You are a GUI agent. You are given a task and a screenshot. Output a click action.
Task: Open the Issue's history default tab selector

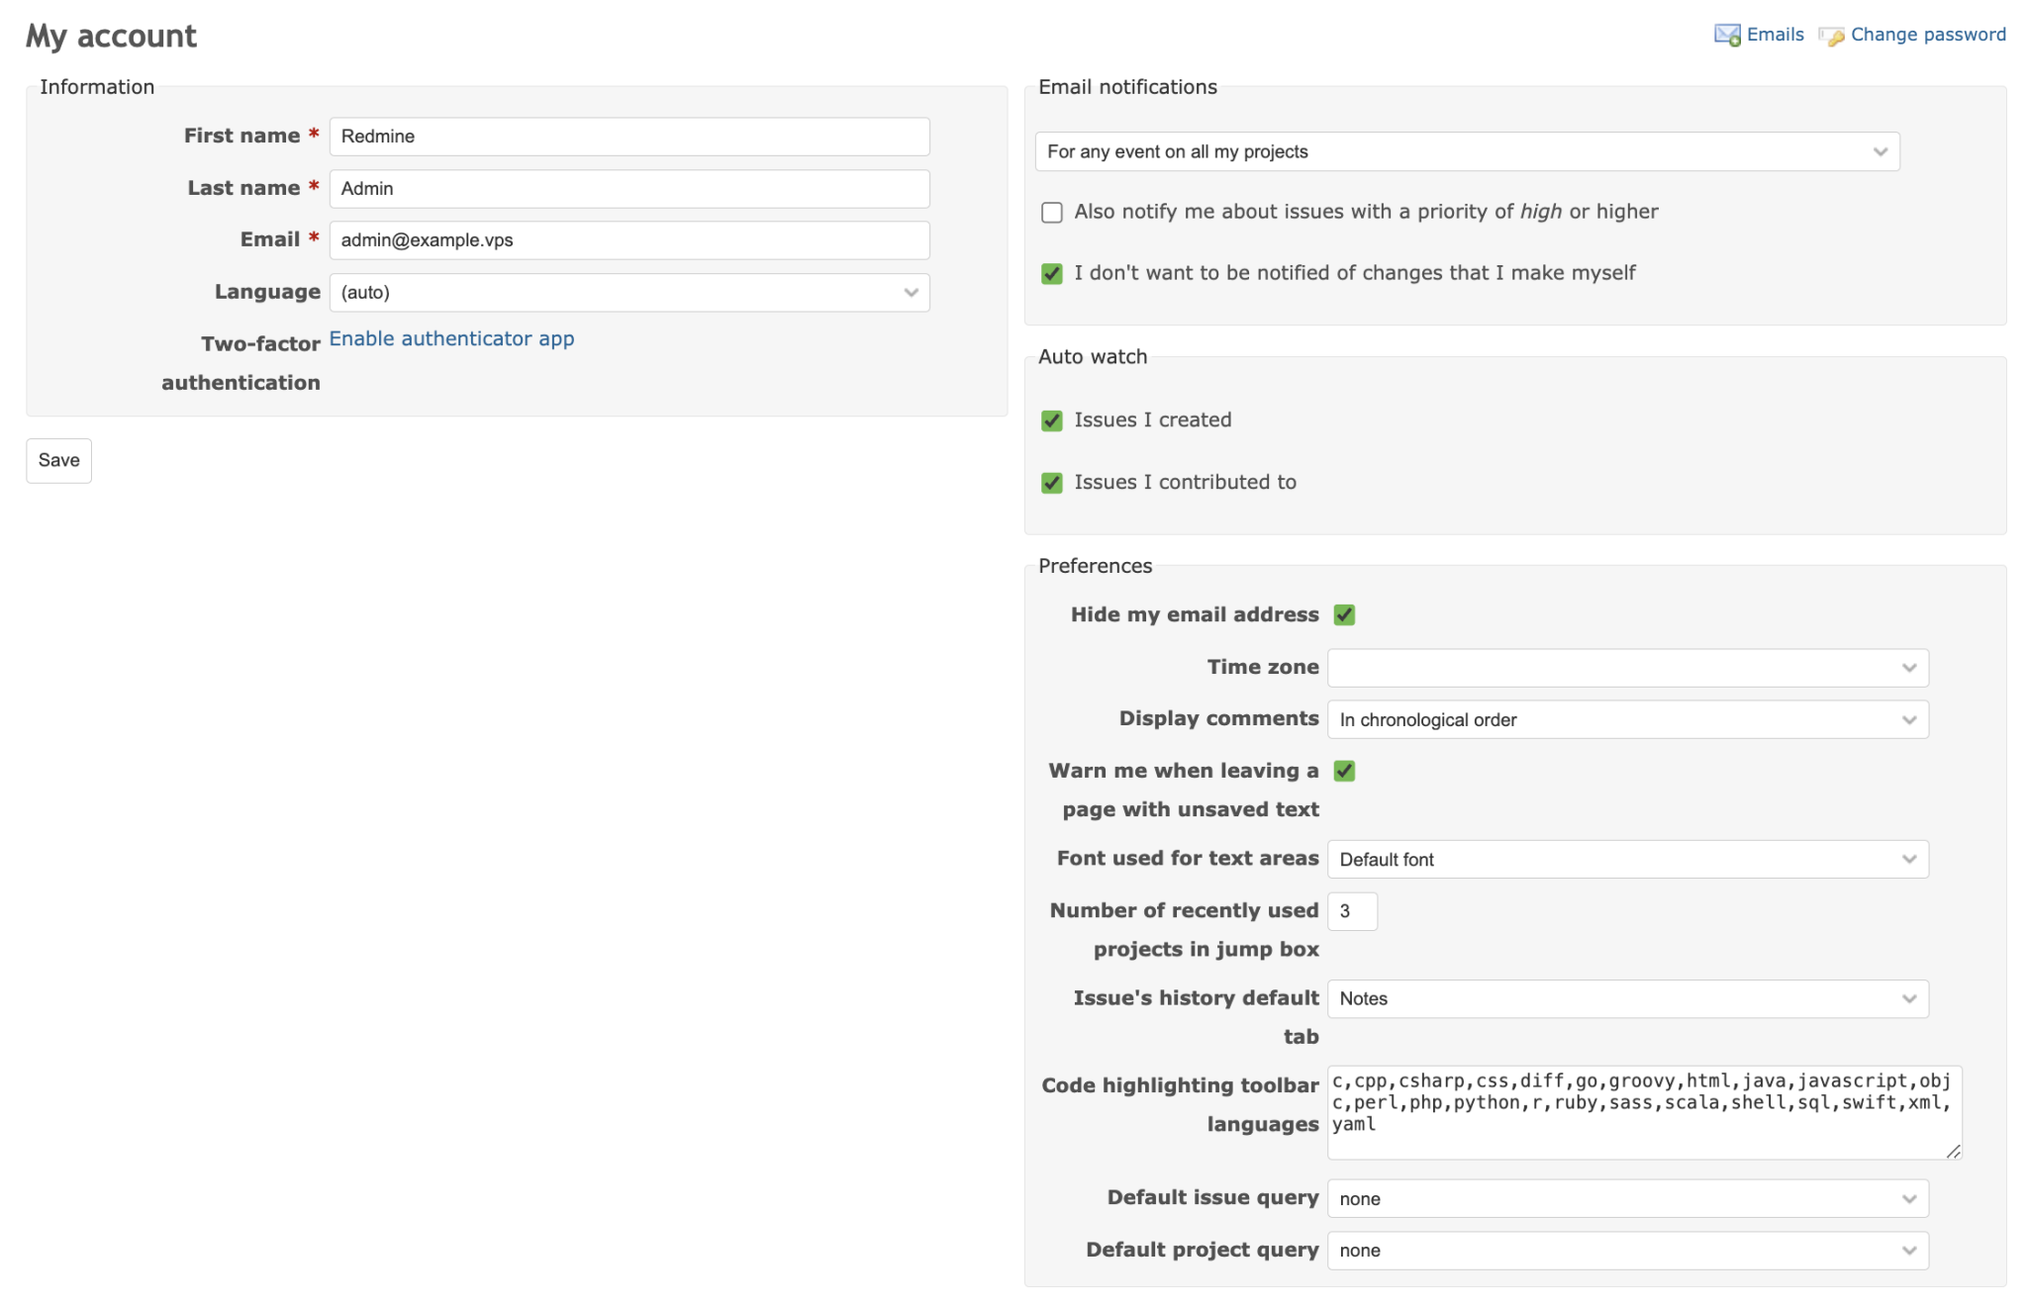click(1627, 998)
